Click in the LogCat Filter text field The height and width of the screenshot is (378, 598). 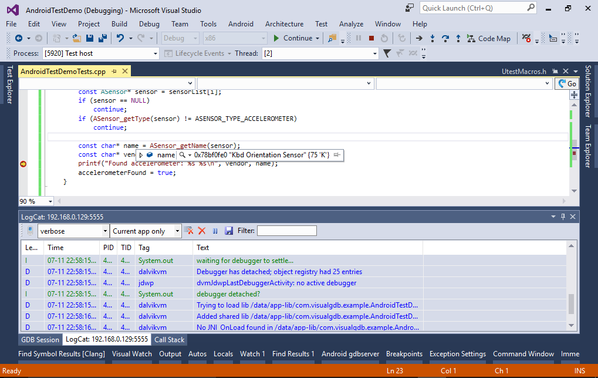(287, 231)
